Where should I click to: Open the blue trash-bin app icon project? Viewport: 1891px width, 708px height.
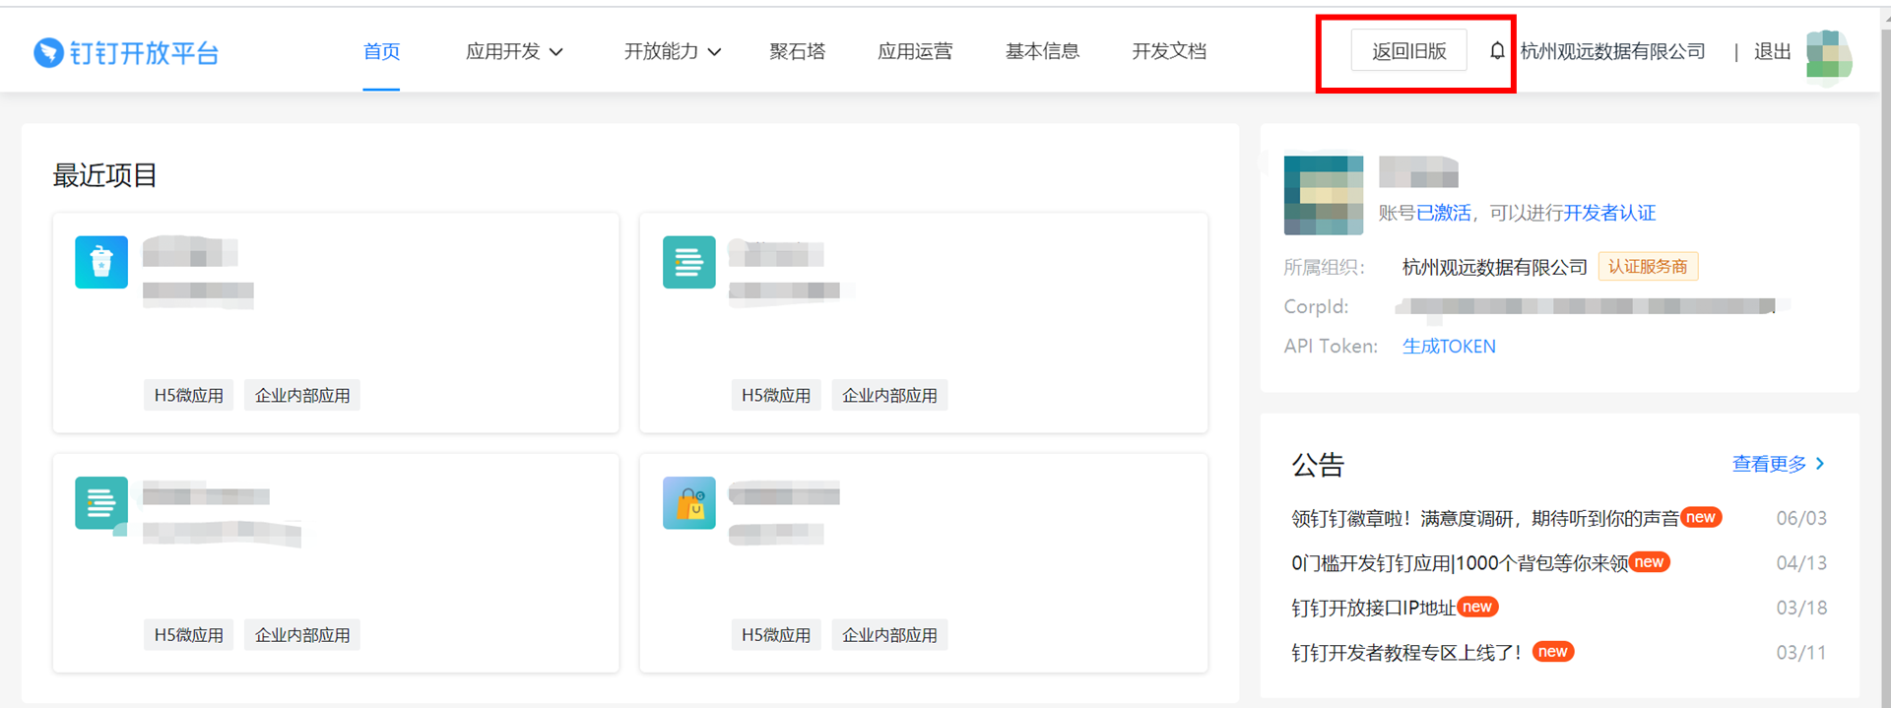click(101, 262)
